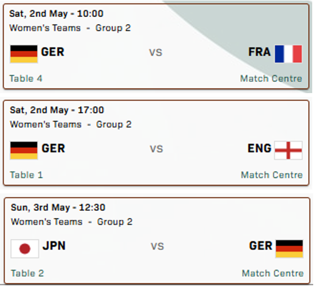Select the ENG team name
This screenshot has width=317, height=286.
(259, 148)
